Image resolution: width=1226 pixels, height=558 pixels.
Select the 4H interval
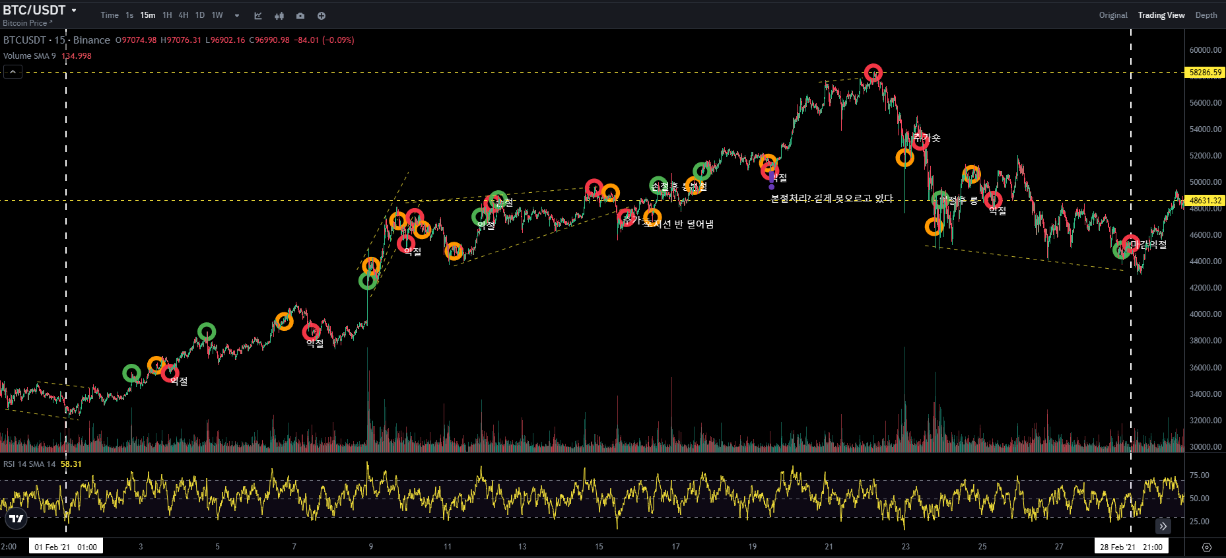coord(184,15)
